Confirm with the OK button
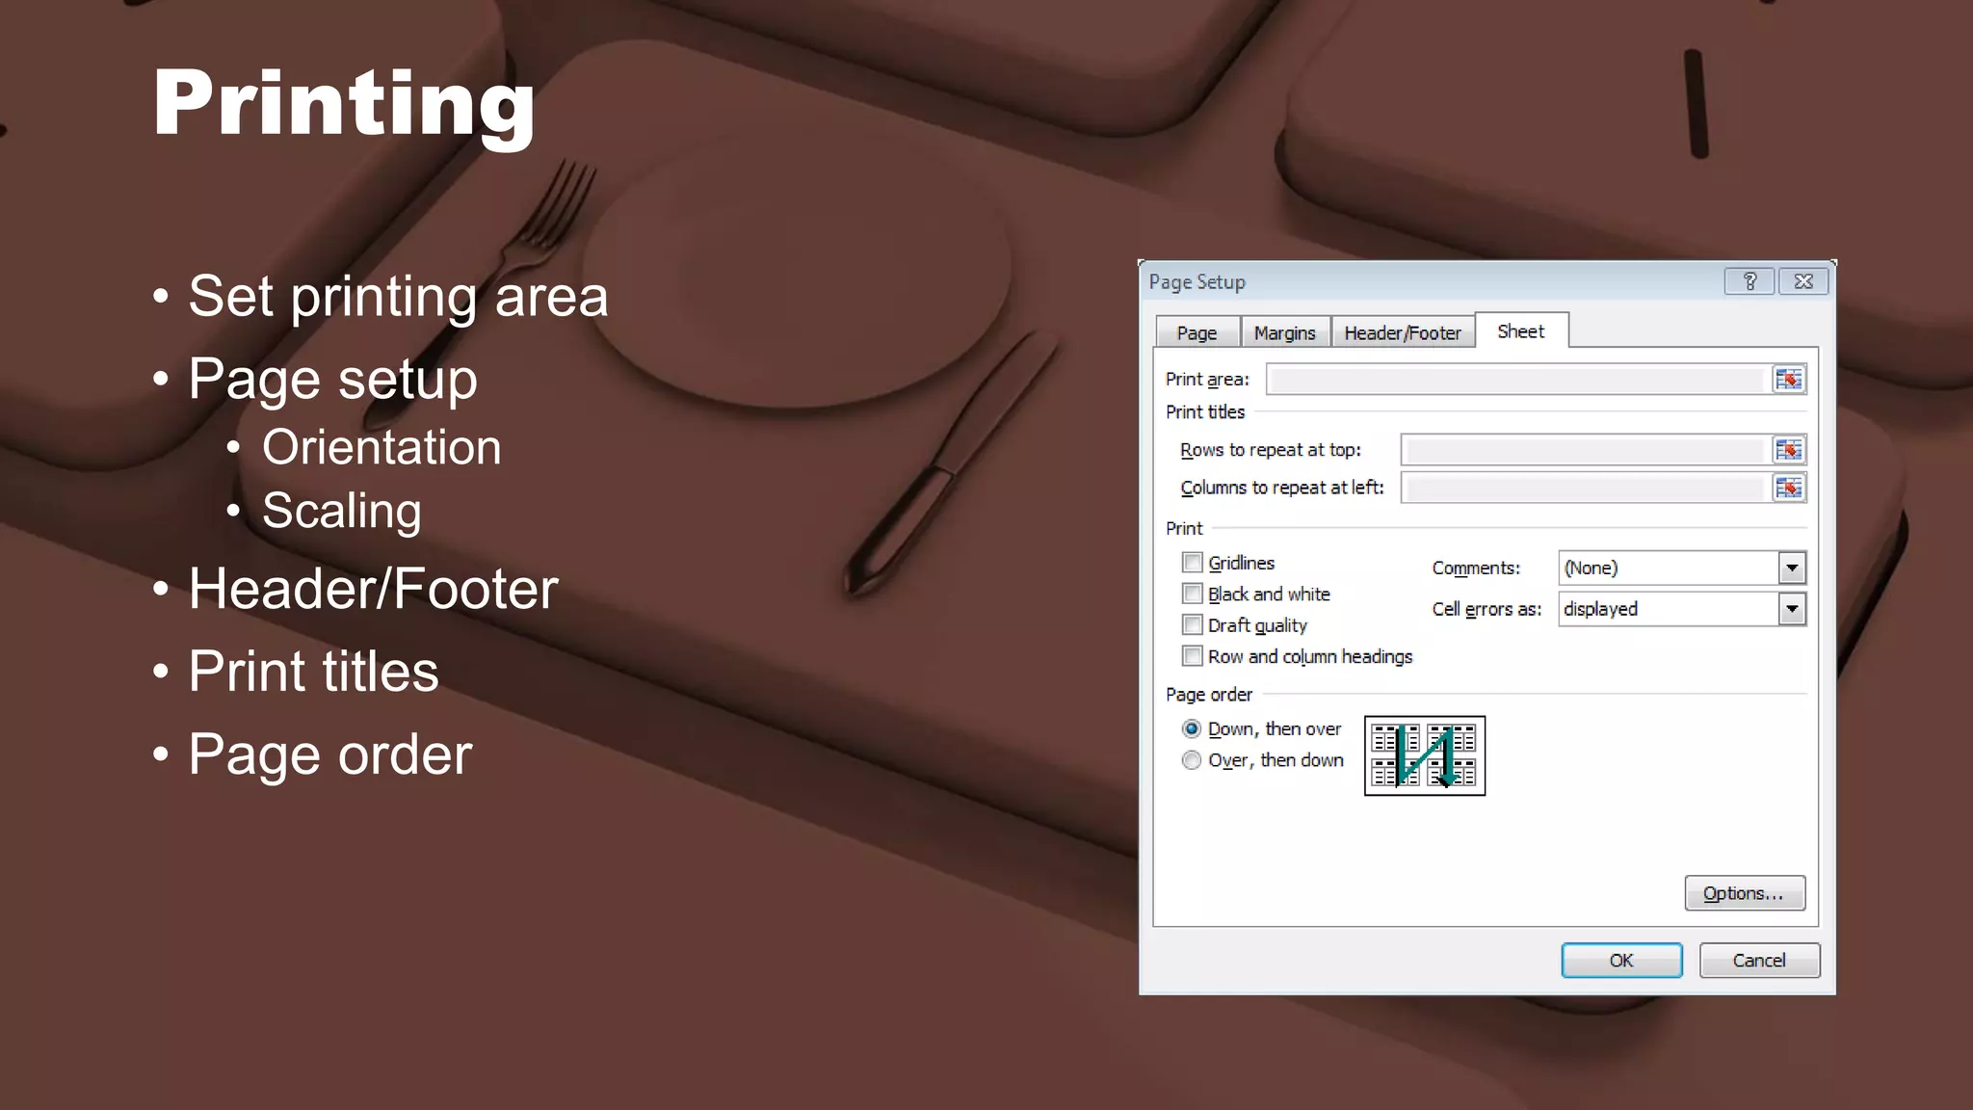This screenshot has width=1973, height=1110. click(1621, 961)
